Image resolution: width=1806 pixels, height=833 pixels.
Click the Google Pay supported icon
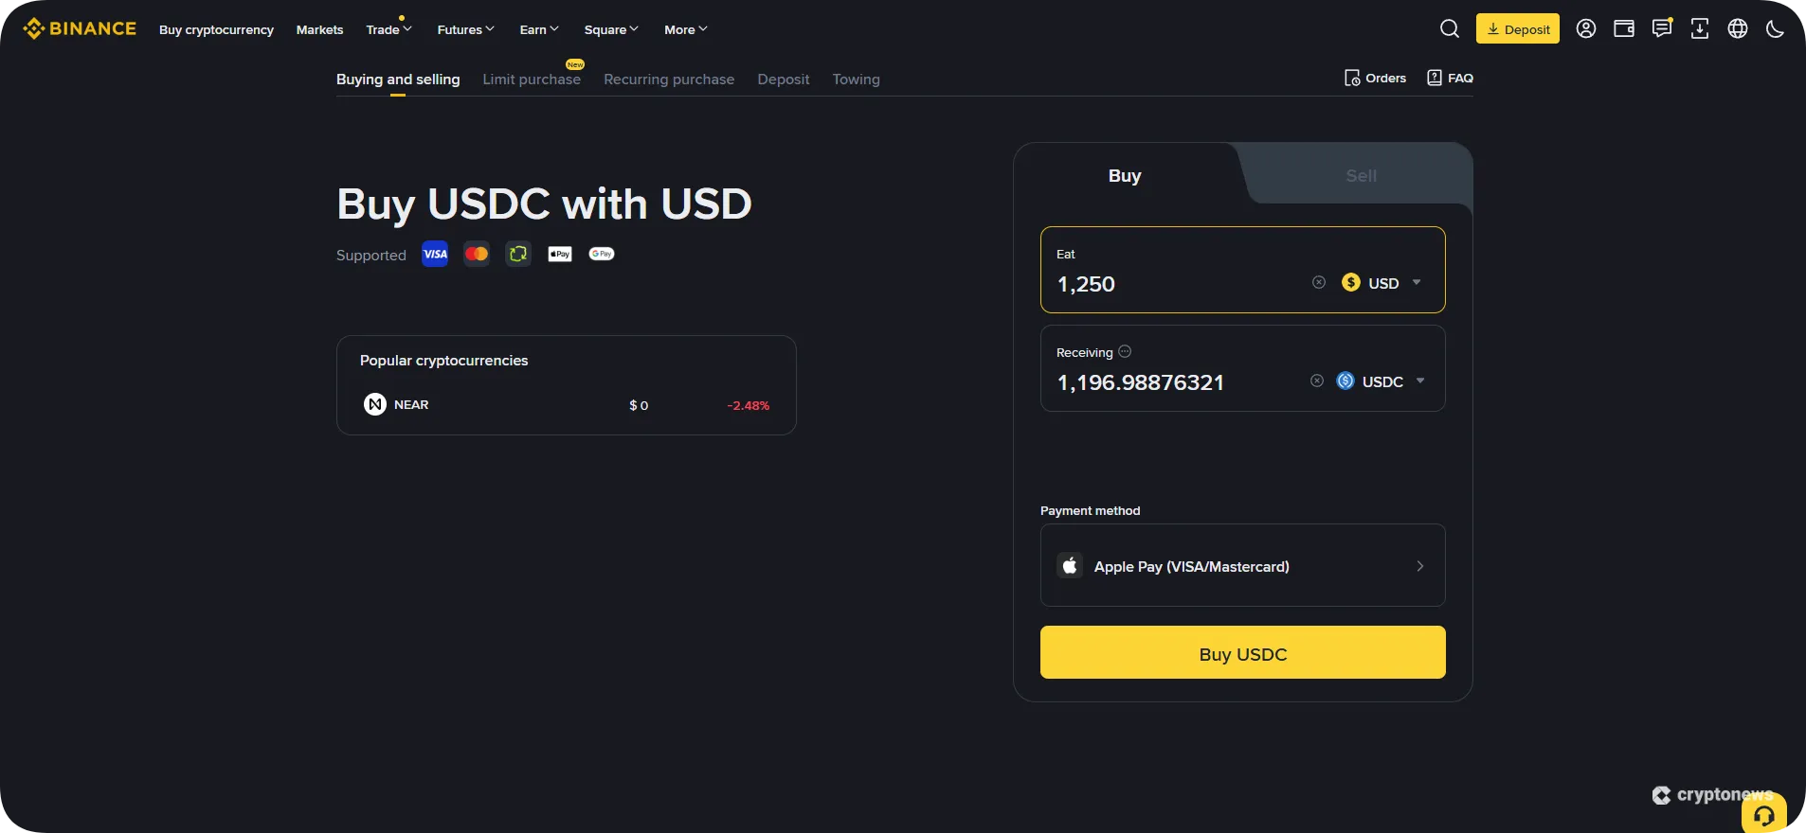pyautogui.click(x=602, y=254)
